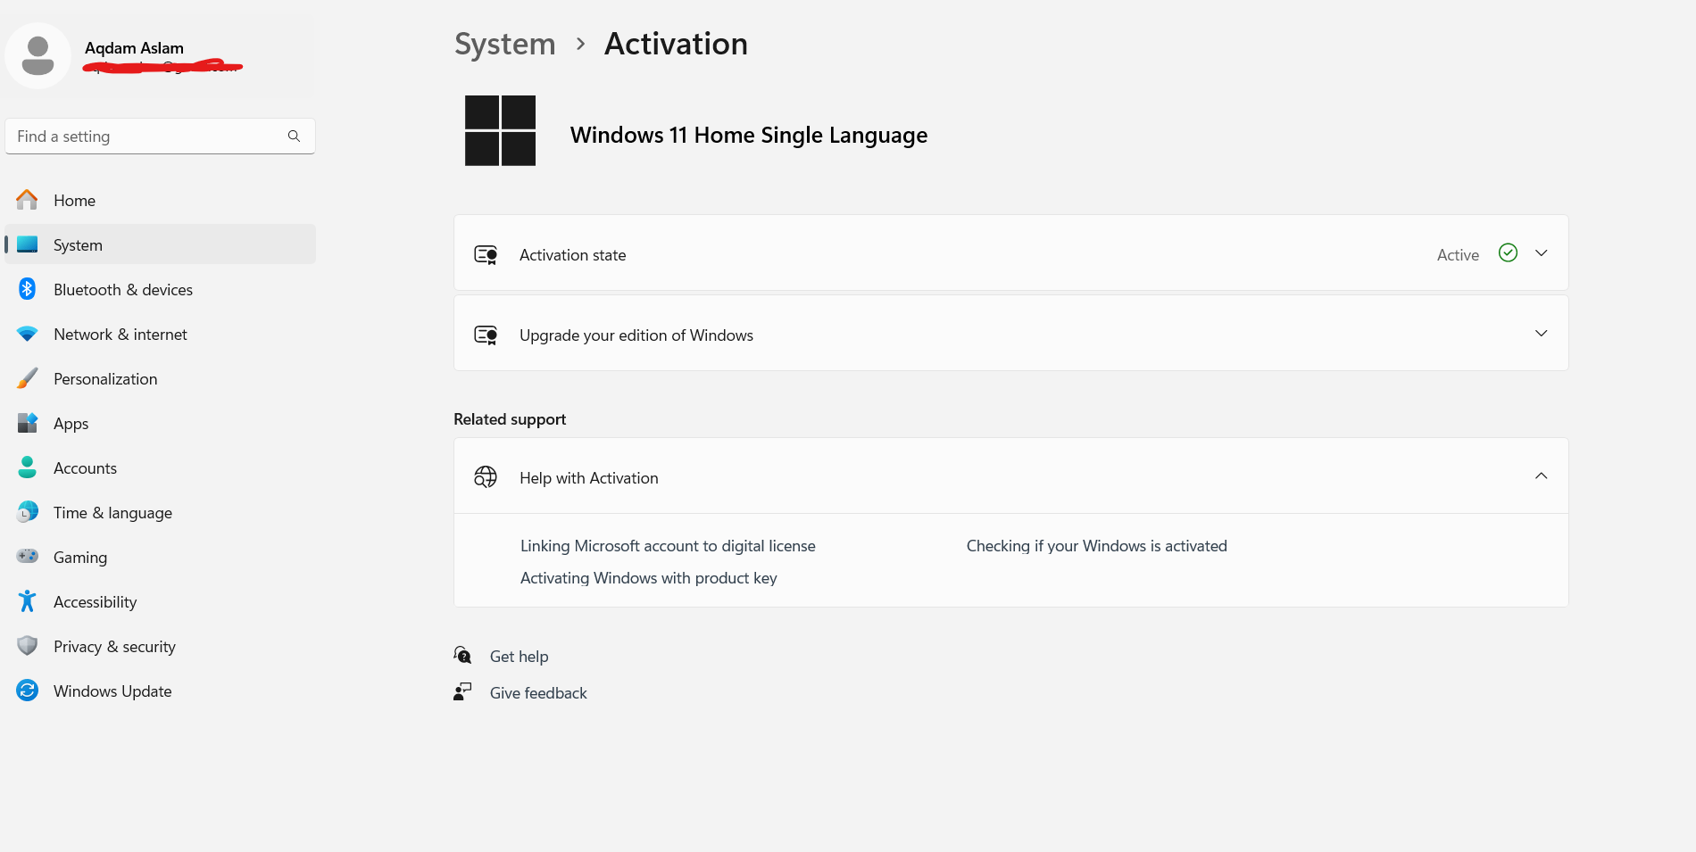Select the Bluetooth & devices icon

27,289
